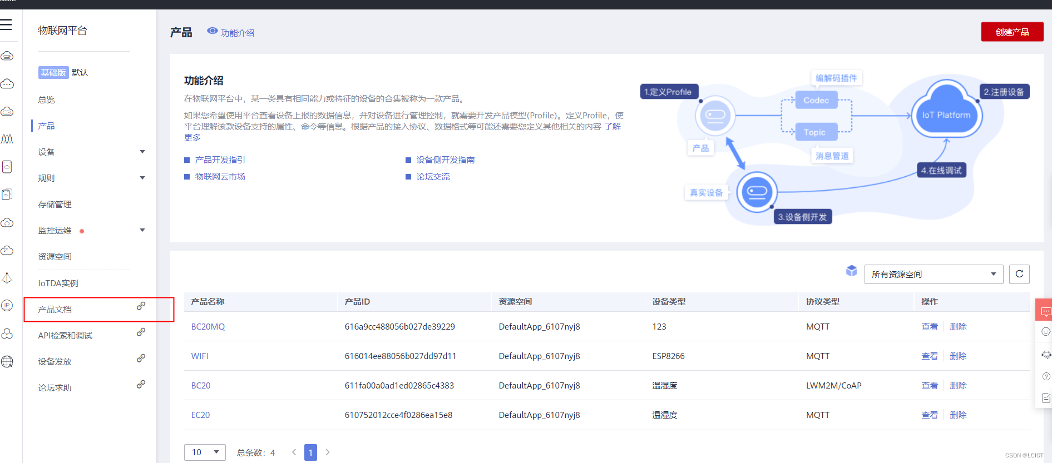Screen dimensions: 1052x463
Task: Expand the 监控运维 menu arrow
Action: click(x=142, y=230)
